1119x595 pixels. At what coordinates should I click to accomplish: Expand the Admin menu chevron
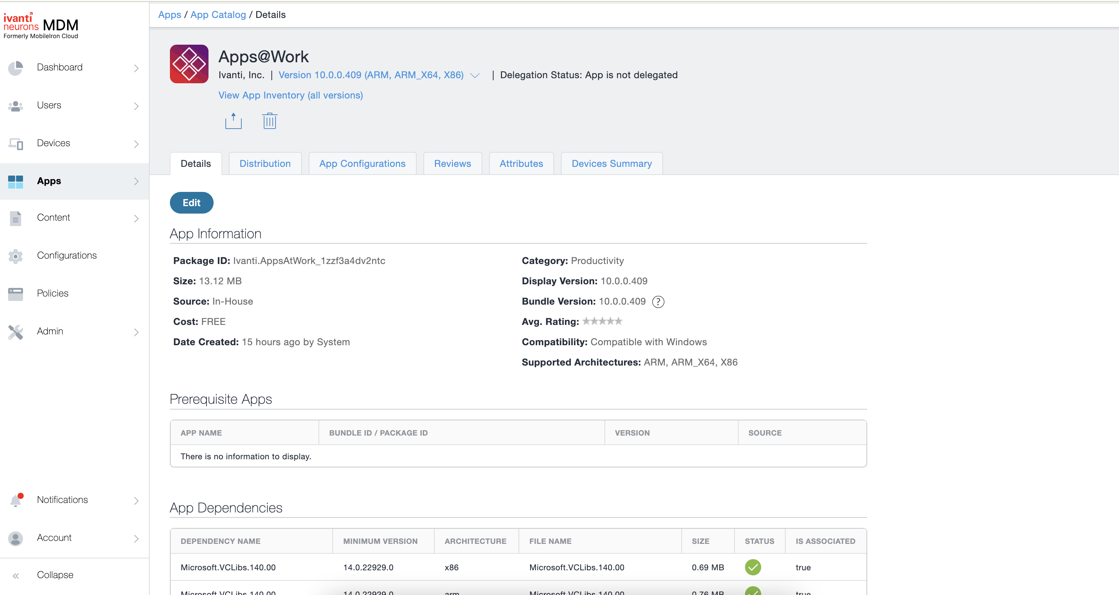[x=136, y=332]
